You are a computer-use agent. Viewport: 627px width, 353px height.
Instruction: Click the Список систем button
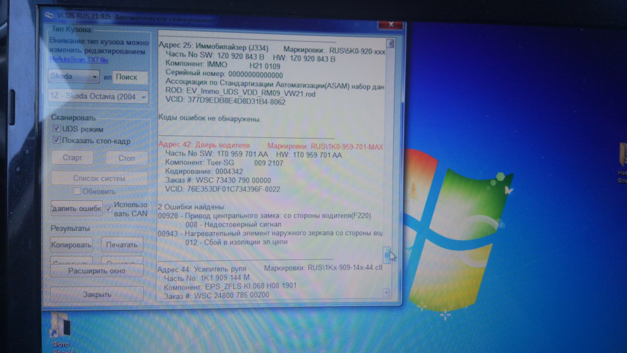(x=99, y=178)
